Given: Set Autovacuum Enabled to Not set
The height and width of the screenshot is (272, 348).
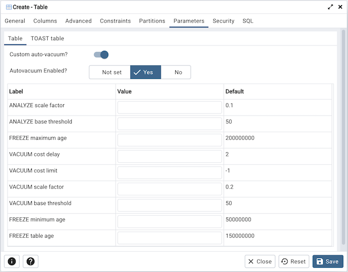Looking at the screenshot, I should [x=111, y=72].
